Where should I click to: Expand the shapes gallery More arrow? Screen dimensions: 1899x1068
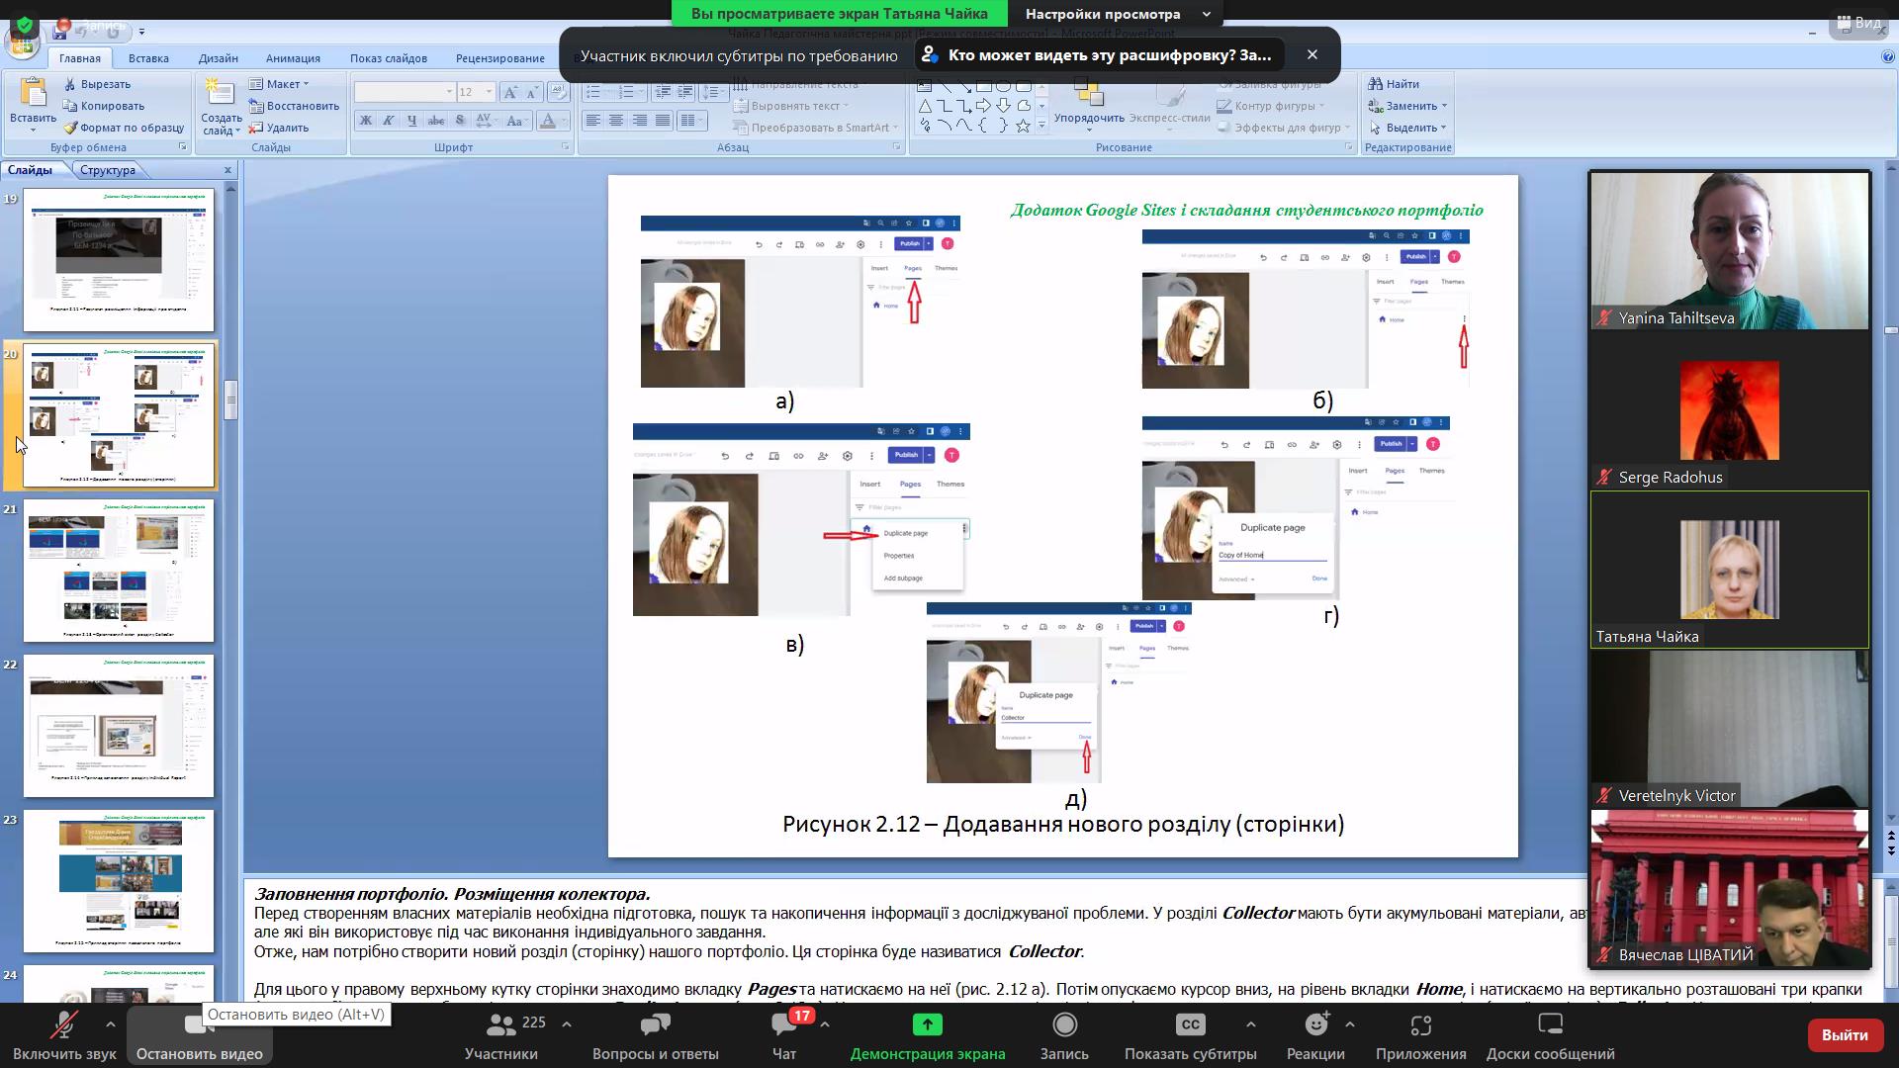1041,126
